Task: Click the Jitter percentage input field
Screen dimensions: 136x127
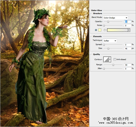Action: 128,69
